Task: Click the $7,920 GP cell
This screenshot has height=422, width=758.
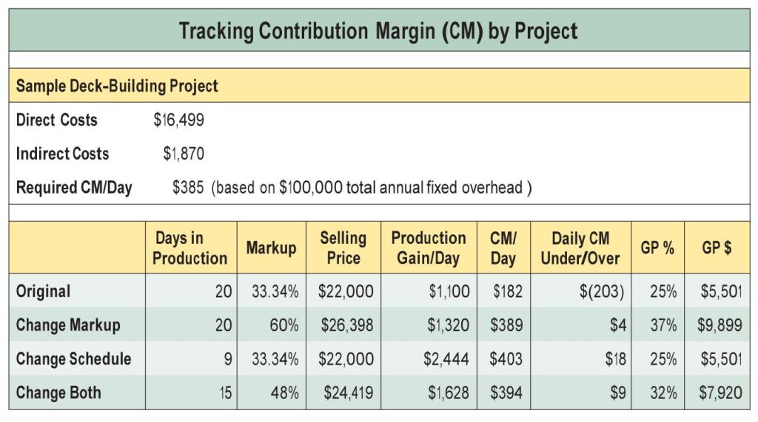Action: (720, 393)
